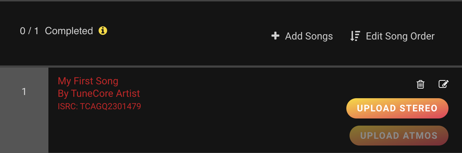Click the divider line above the song row
Viewport: 462px width, 153px height.
click(231, 66)
